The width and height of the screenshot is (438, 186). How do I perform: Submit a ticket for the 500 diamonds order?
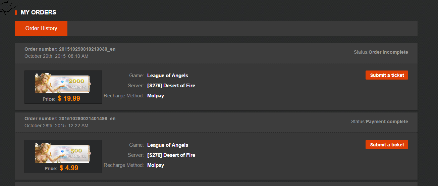click(387, 145)
